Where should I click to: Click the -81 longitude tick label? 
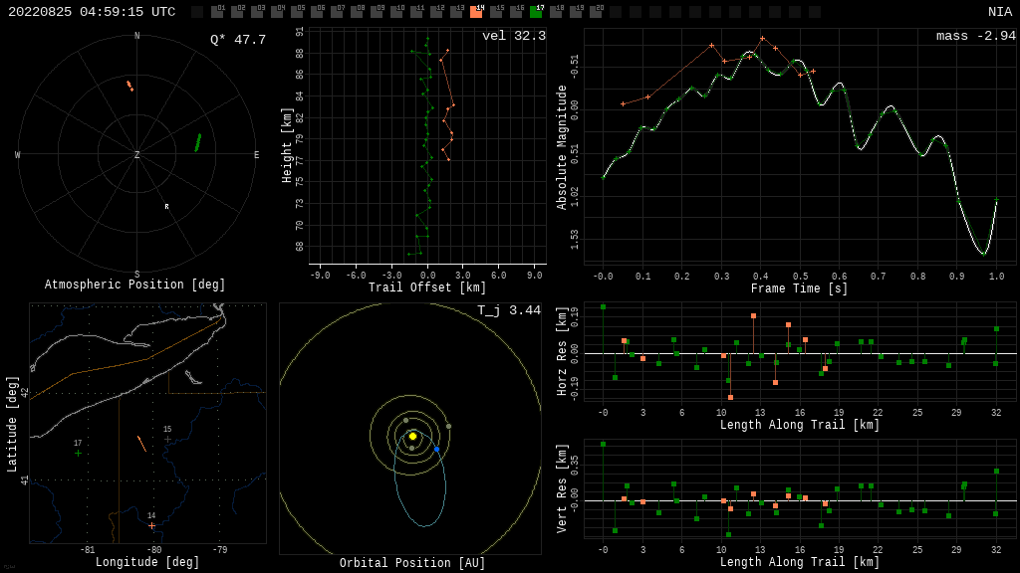[88, 549]
